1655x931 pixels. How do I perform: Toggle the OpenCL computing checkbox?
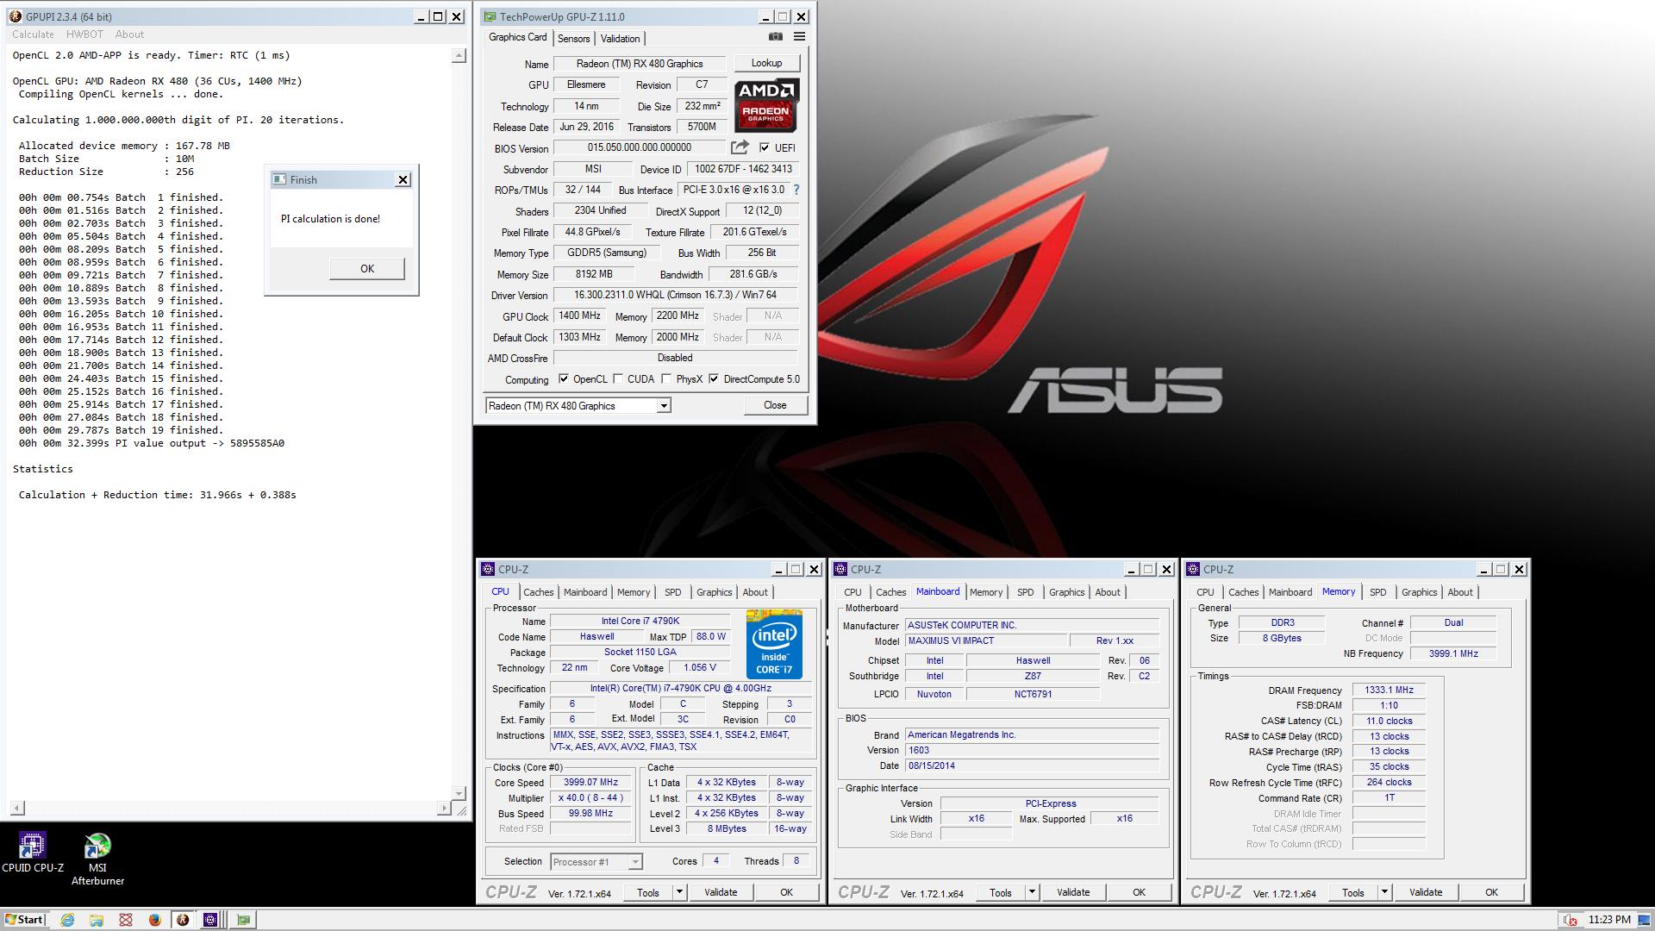[564, 378]
